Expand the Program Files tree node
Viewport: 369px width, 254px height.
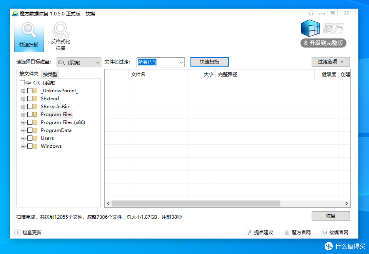pyautogui.click(x=23, y=115)
